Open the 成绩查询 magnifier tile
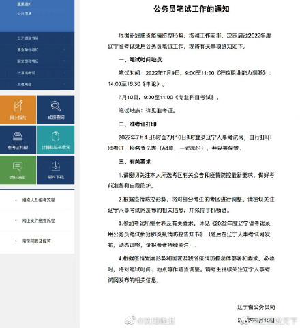The width and height of the screenshot is (300, 328). pyautogui.click(x=56, y=110)
